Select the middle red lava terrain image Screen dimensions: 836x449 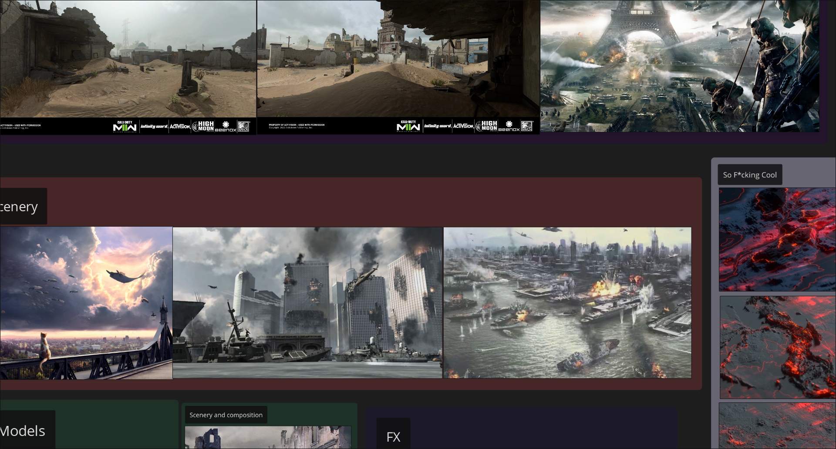778,348
